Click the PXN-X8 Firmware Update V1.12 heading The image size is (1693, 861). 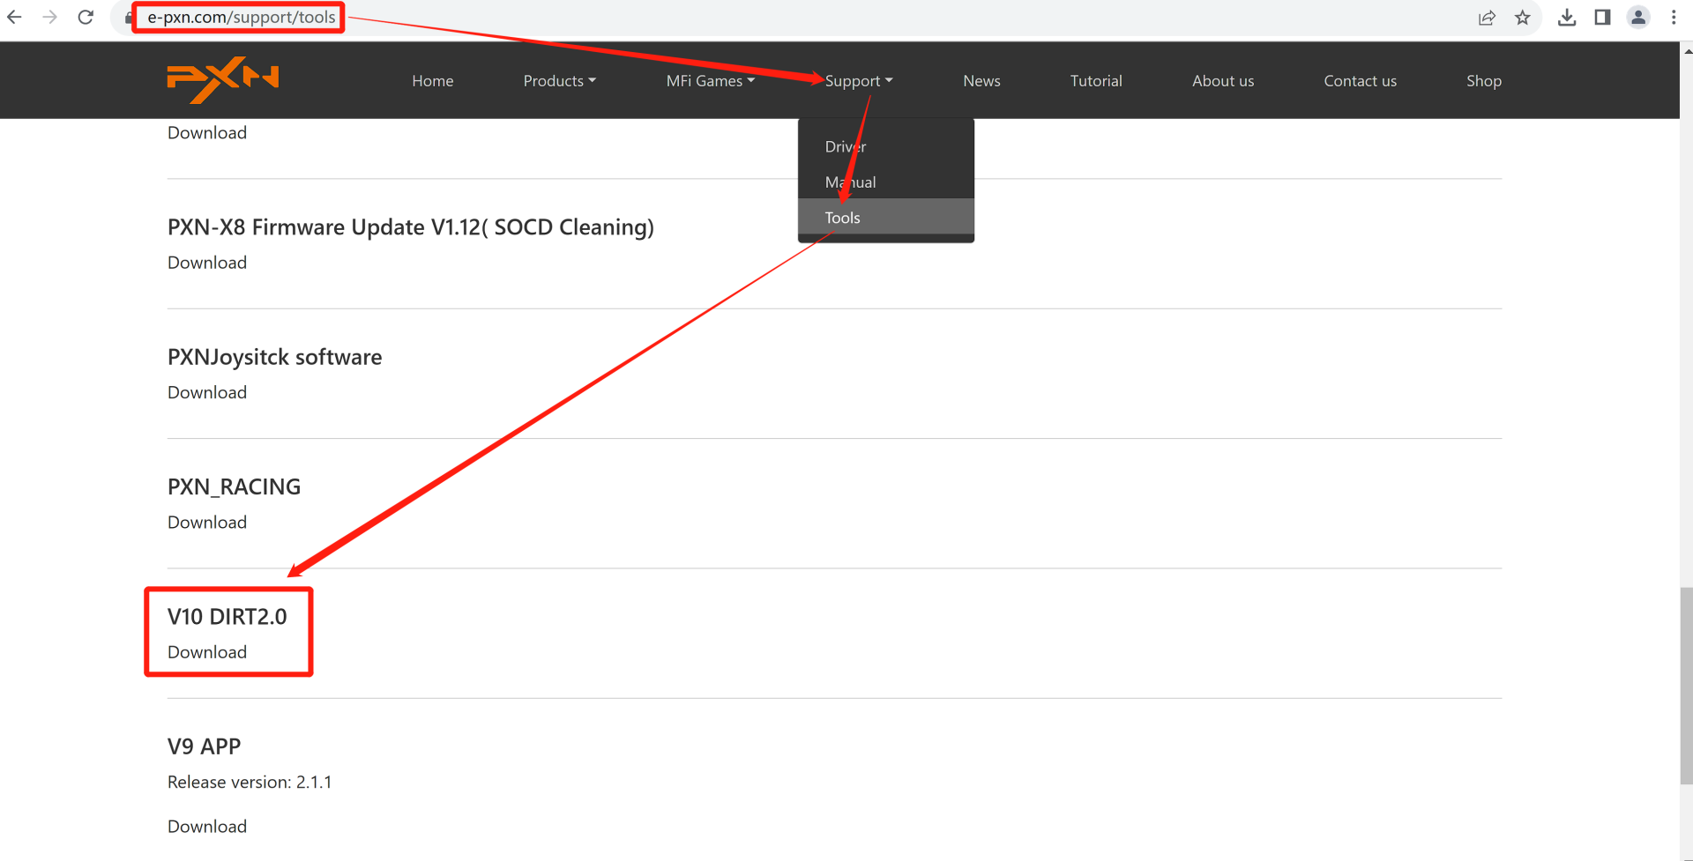coord(411,227)
